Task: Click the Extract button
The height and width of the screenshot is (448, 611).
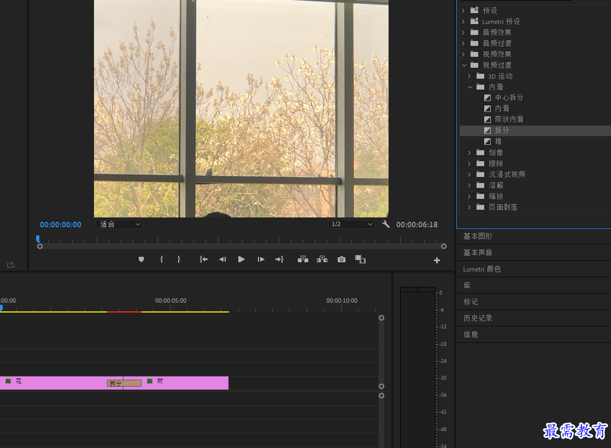Action: (x=322, y=260)
